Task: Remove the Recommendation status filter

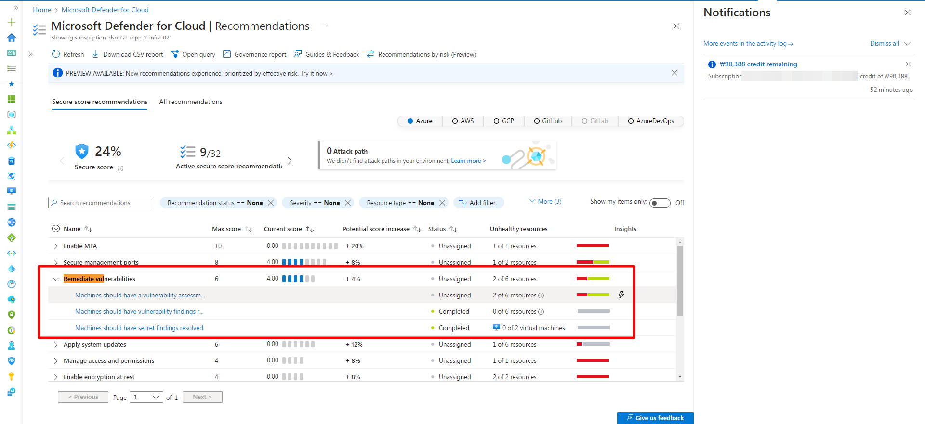Action: [x=271, y=203]
